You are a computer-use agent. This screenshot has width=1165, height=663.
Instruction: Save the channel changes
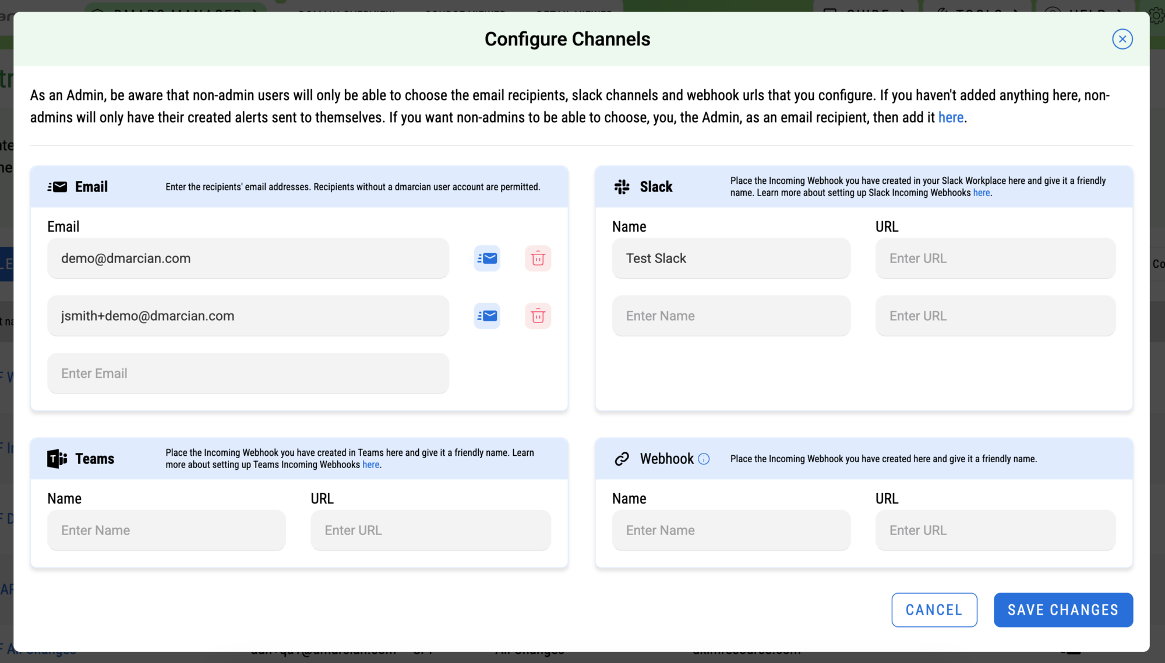pos(1063,610)
